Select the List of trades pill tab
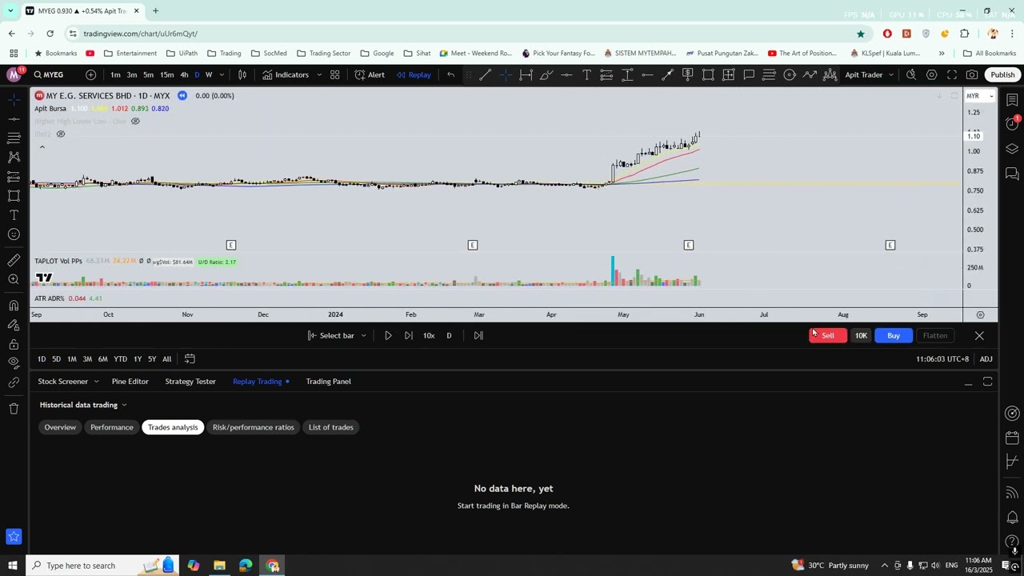The height and width of the screenshot is (576, 1024). point(331,427)
